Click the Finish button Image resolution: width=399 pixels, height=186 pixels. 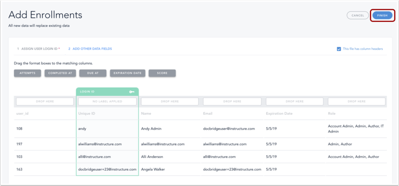[x=382, y=15]
